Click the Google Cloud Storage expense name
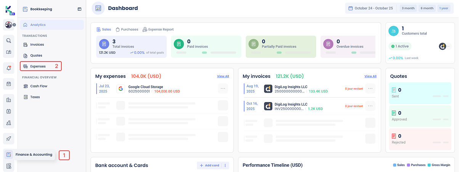This screenshot has width=459, height=172. (x=146, y=87)
